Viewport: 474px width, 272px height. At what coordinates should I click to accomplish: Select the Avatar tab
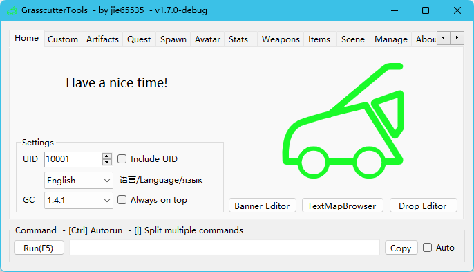pos(207,39)
